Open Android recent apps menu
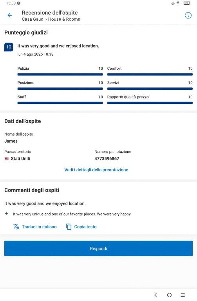 (x=183, y=295)
